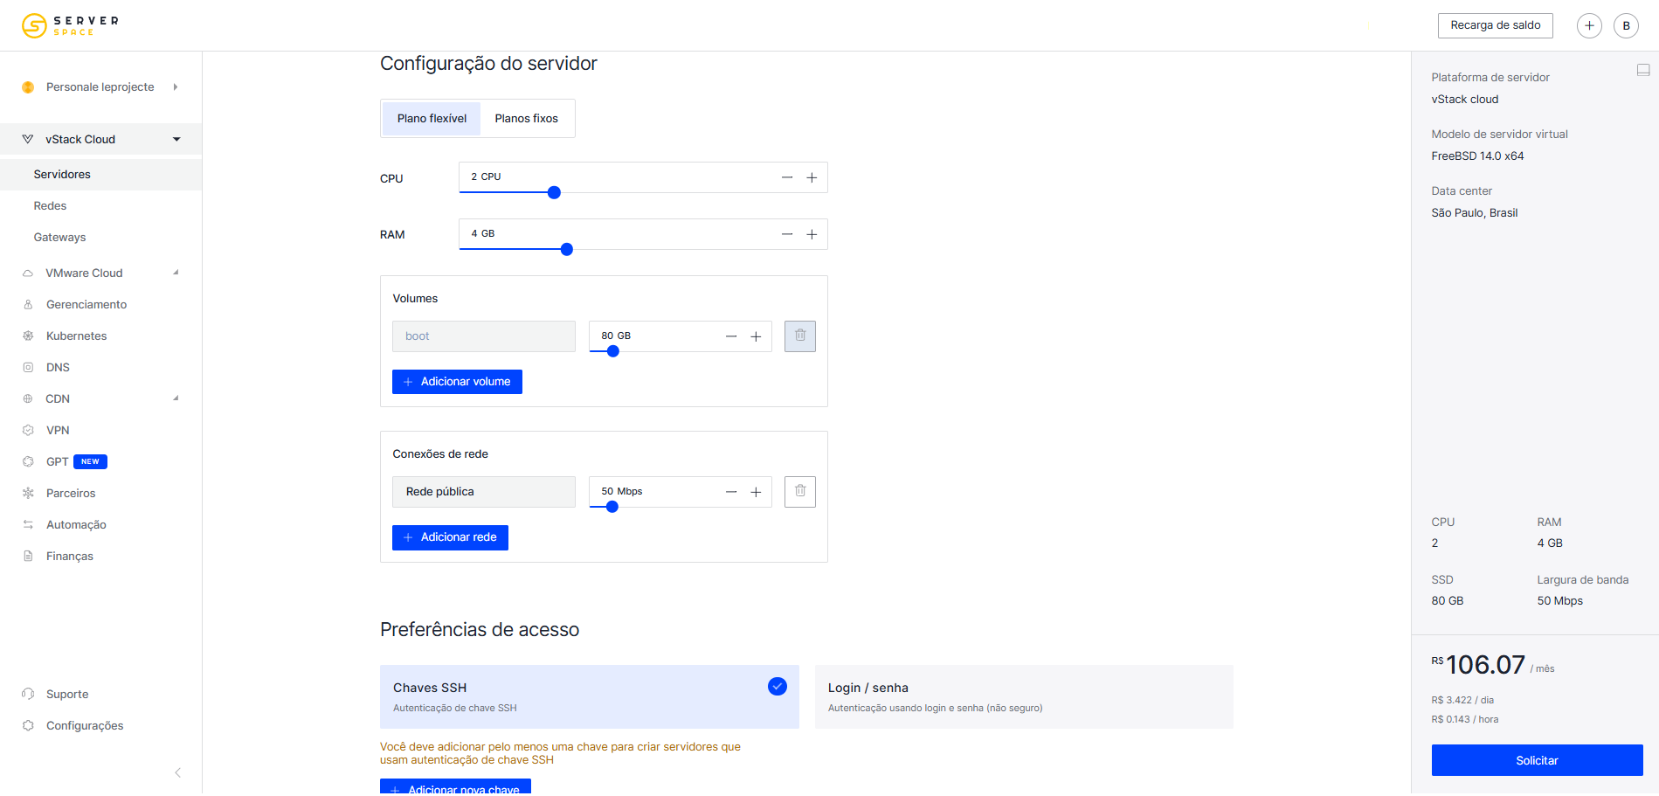Click the VMware Cloud icon
Viewport: 1659px width, 796px height.
[x=28, y=273]
